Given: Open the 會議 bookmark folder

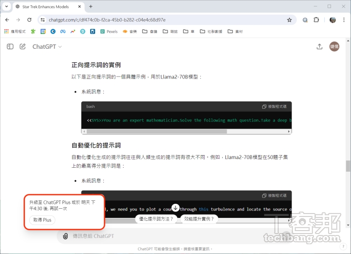Looking at the screenshot, I should pos(150,32).
